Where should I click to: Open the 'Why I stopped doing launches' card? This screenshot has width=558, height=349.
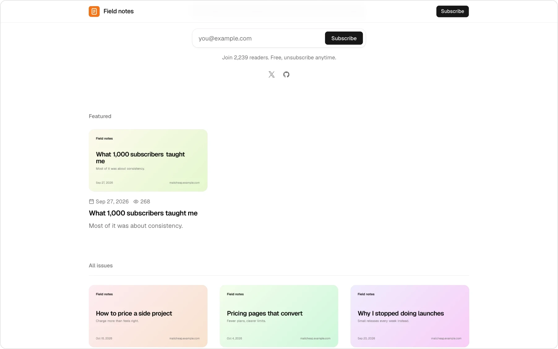pyautogui.click(x=410, y=316)
